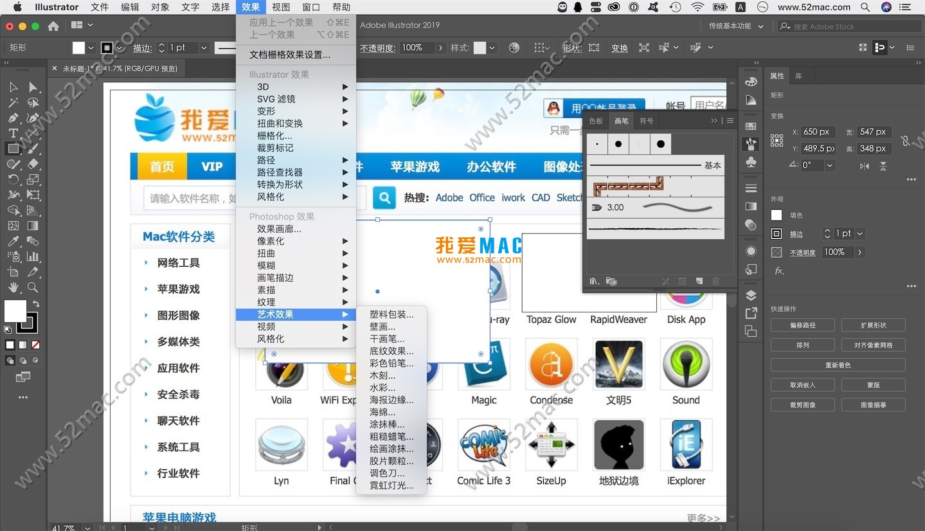Image resolution: width=925 pixels, height=531 pixels.
Task: Expand more transform options ellipsis
Action: 911,180
